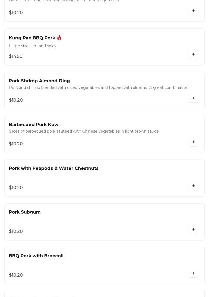This screenshot has width=209, height=297.
Task: Select the Barbecued Pork Kow heading
Action: (34, 124)
